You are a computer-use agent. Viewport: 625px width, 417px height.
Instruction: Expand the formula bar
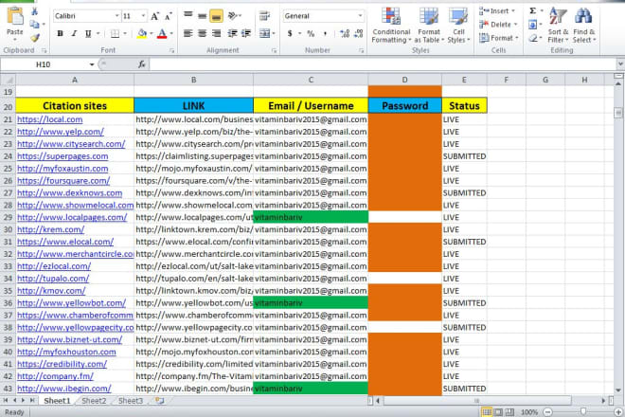click(x=620, y=63)
